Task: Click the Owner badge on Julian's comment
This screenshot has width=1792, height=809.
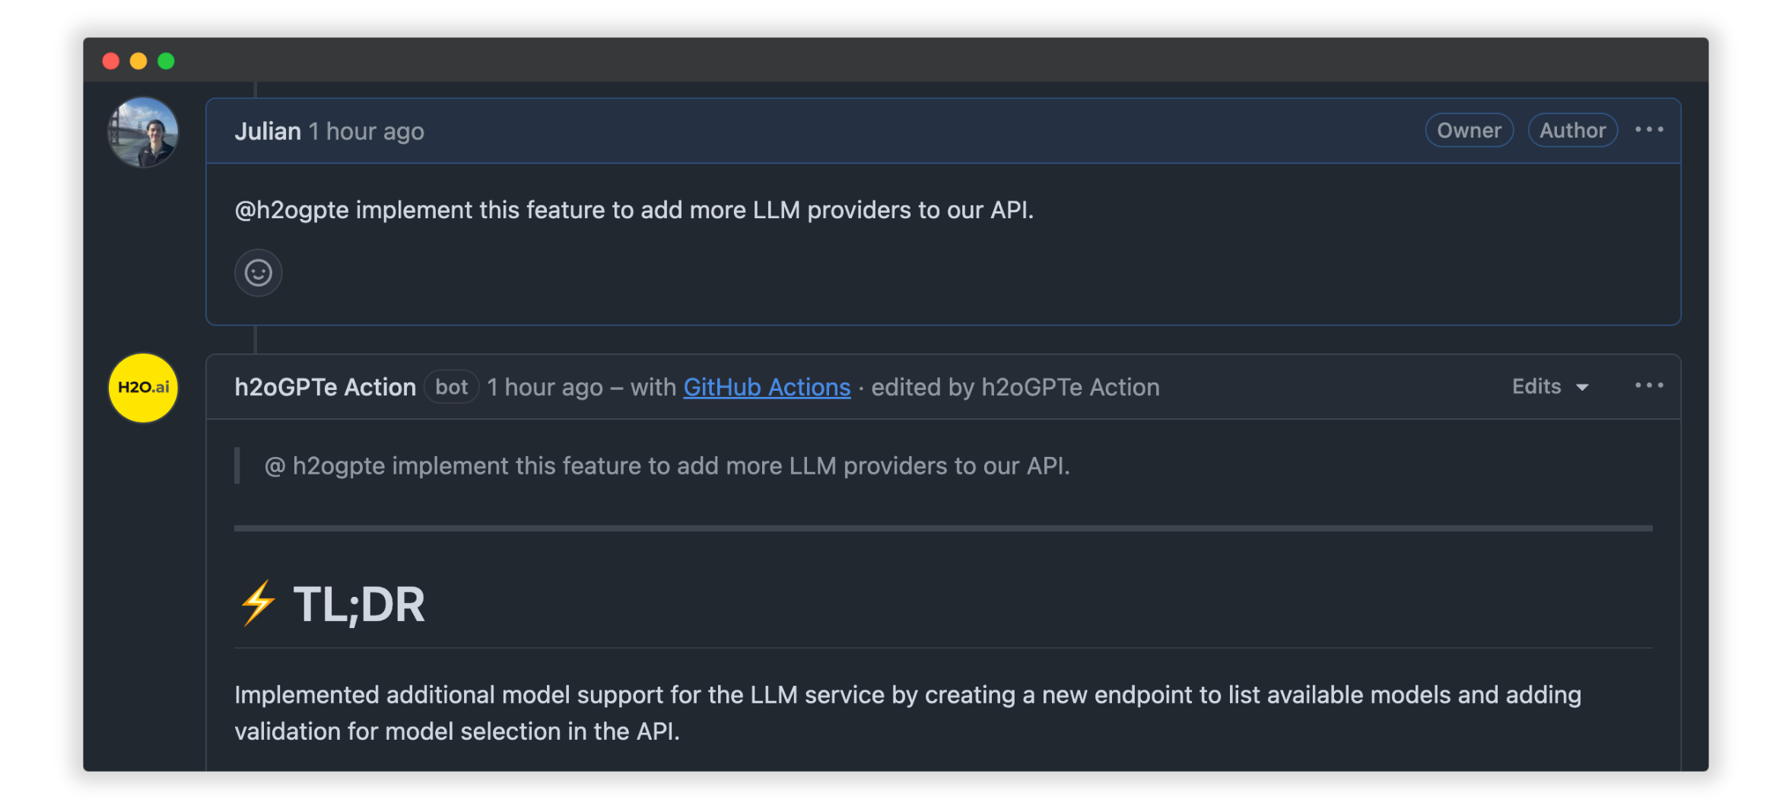Action: (1469, 130)
